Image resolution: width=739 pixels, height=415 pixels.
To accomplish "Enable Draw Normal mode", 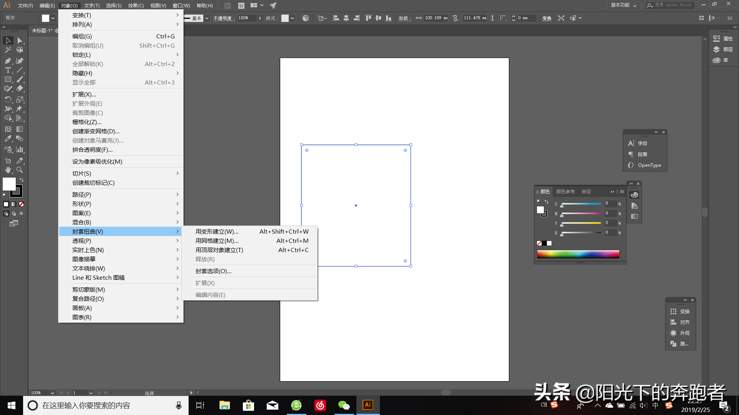I will tap(6, 214).
